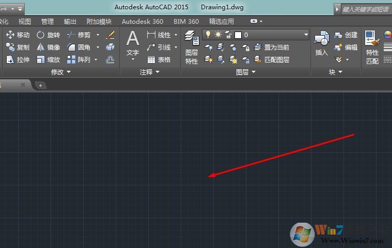The height and width of the screenshot is (248, 392).
Task: Click the Erase pencil-eraser icon
Action: pos(110,35)
